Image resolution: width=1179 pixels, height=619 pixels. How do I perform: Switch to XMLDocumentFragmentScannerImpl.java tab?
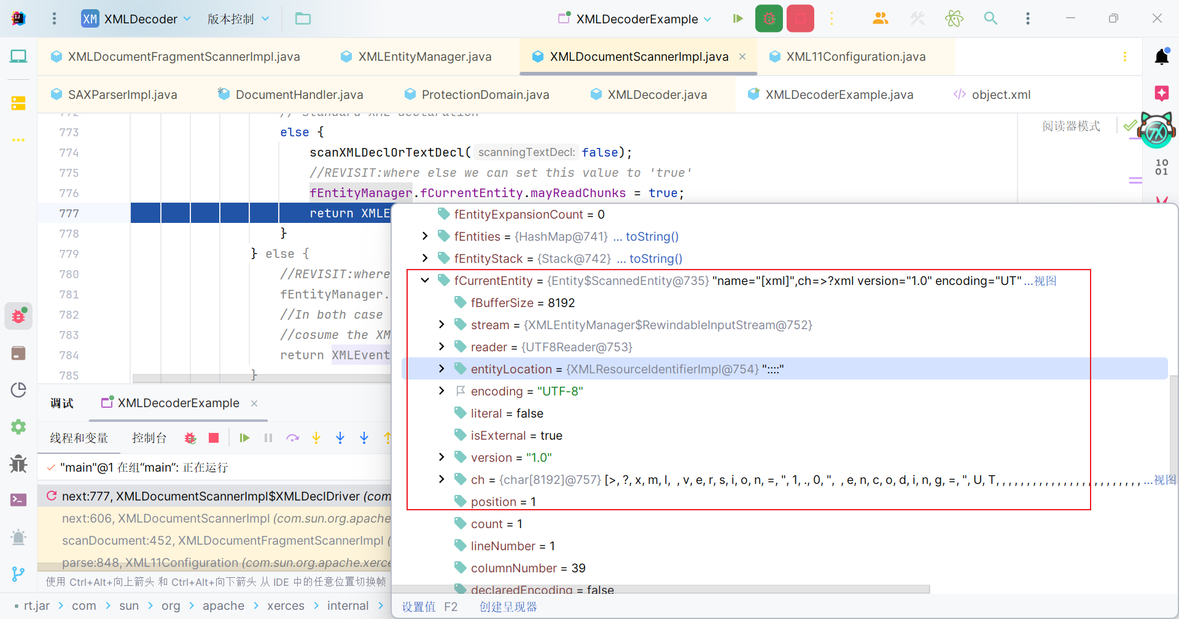click(x=176, y=56)
